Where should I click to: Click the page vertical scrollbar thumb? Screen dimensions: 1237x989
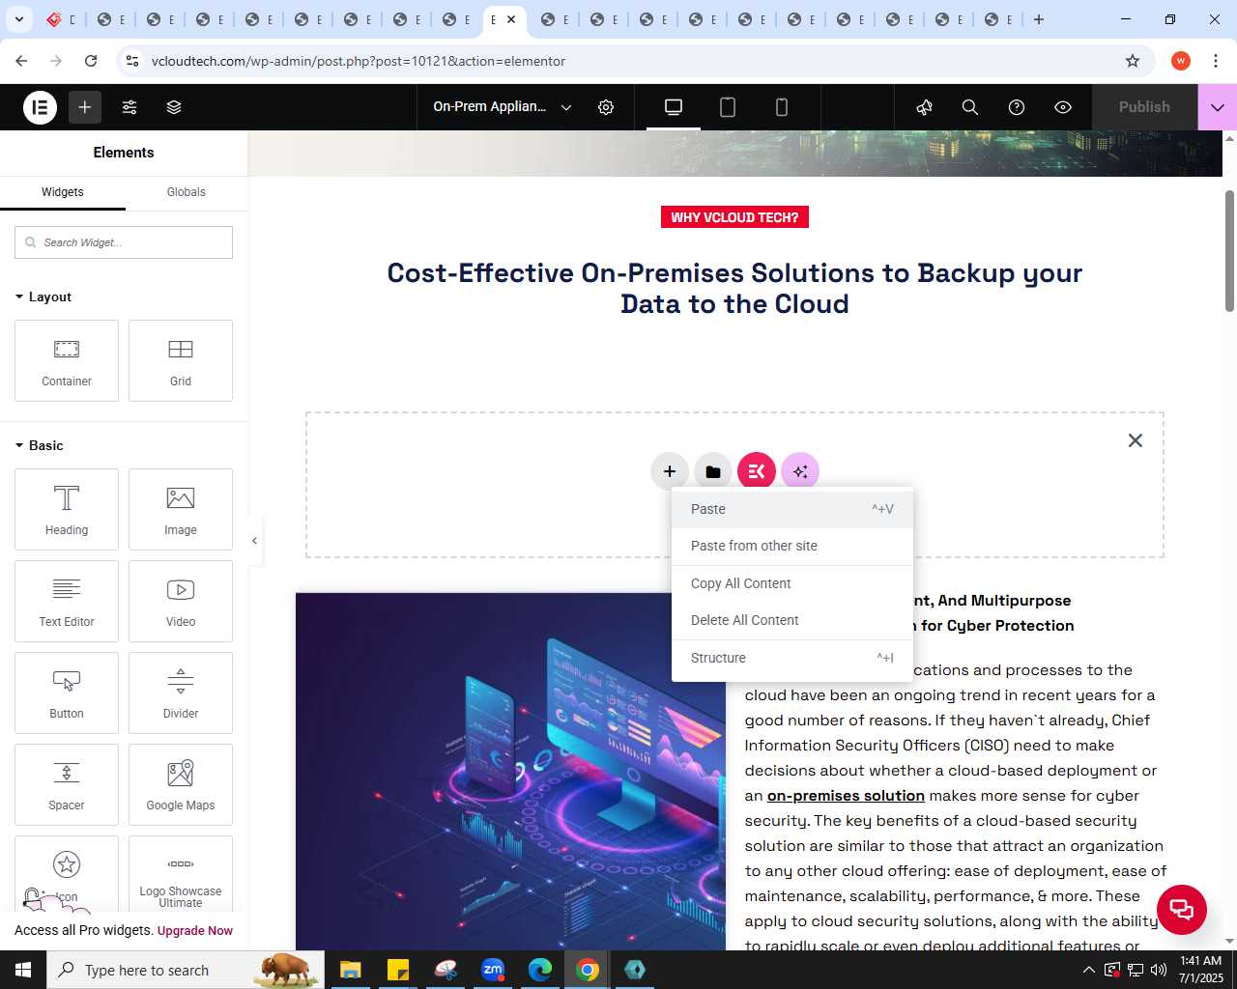(1229, 251)
